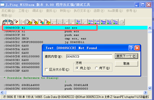Image resolution: width=154 pixels, height=100 pixels.
Task: Select the line :00405CE5 6800000000
Action: [x=22, y=63]
